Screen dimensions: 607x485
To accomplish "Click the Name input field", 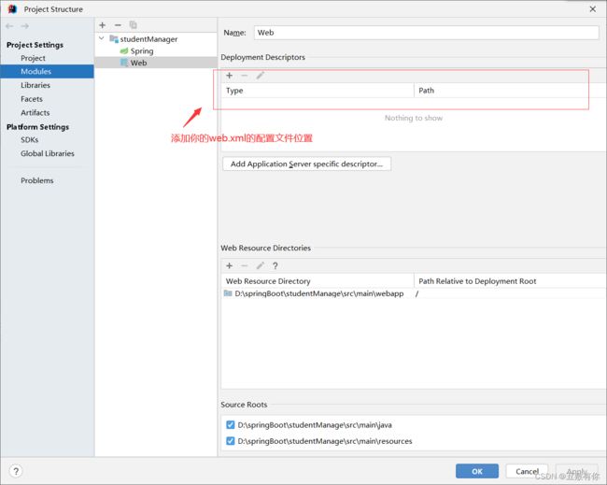I will pos(426,33).
